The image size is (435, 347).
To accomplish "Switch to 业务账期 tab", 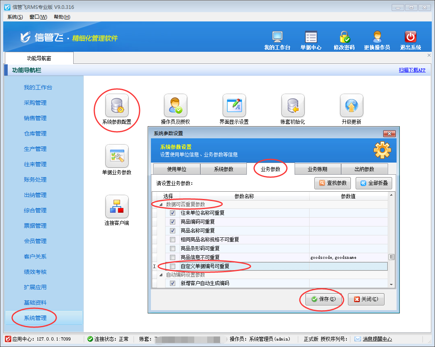I will tap(318, 169).
